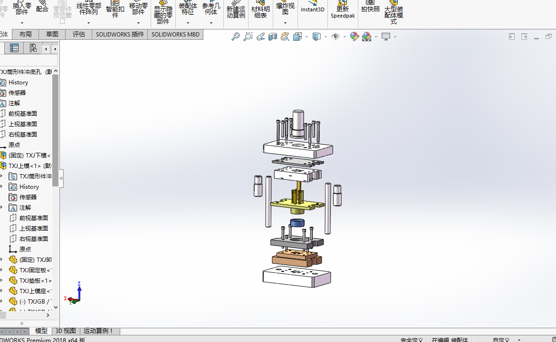
Task: Open the SOLIDWORKS 插件 tab
Action: 120,34
